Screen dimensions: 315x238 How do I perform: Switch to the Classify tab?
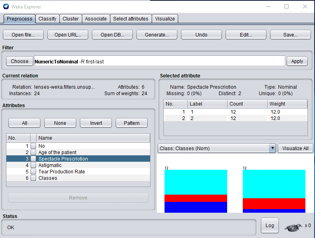point(47,19)
